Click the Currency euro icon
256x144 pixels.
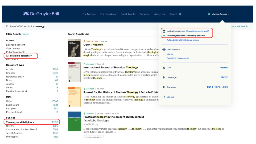click(164, 87)
